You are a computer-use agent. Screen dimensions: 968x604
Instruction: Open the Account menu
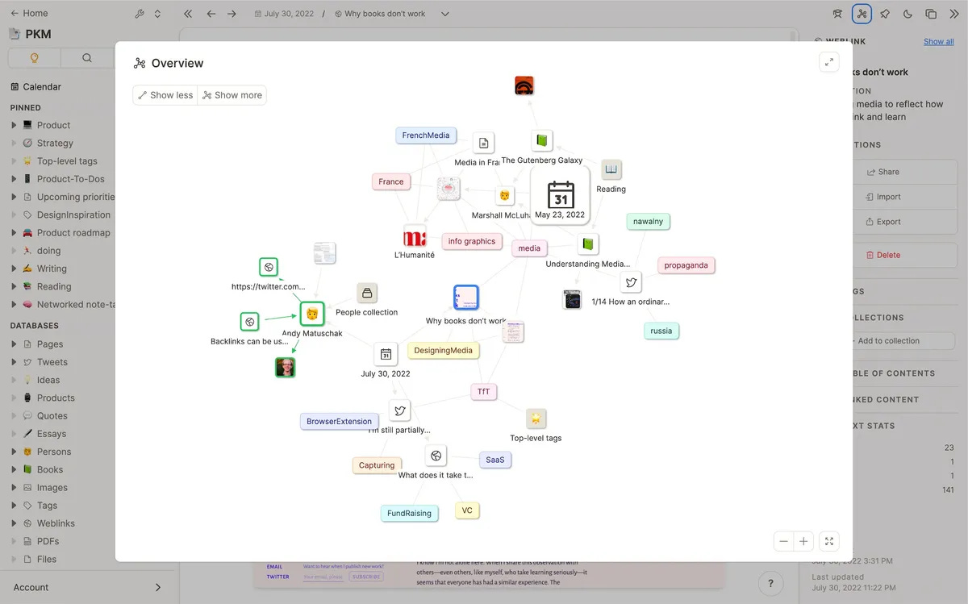(87, 587)
